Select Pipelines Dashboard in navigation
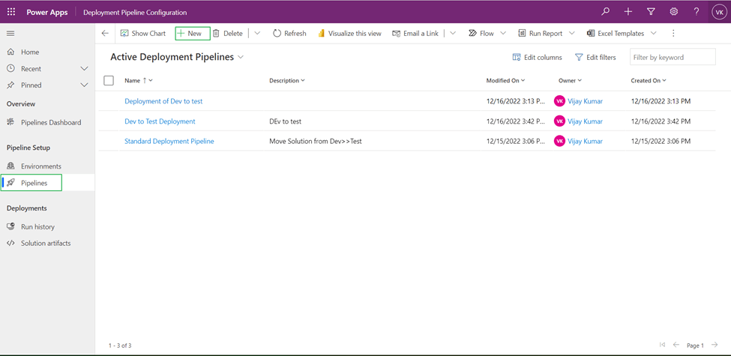This screenshot has width=731, height=356. [50, 122]
